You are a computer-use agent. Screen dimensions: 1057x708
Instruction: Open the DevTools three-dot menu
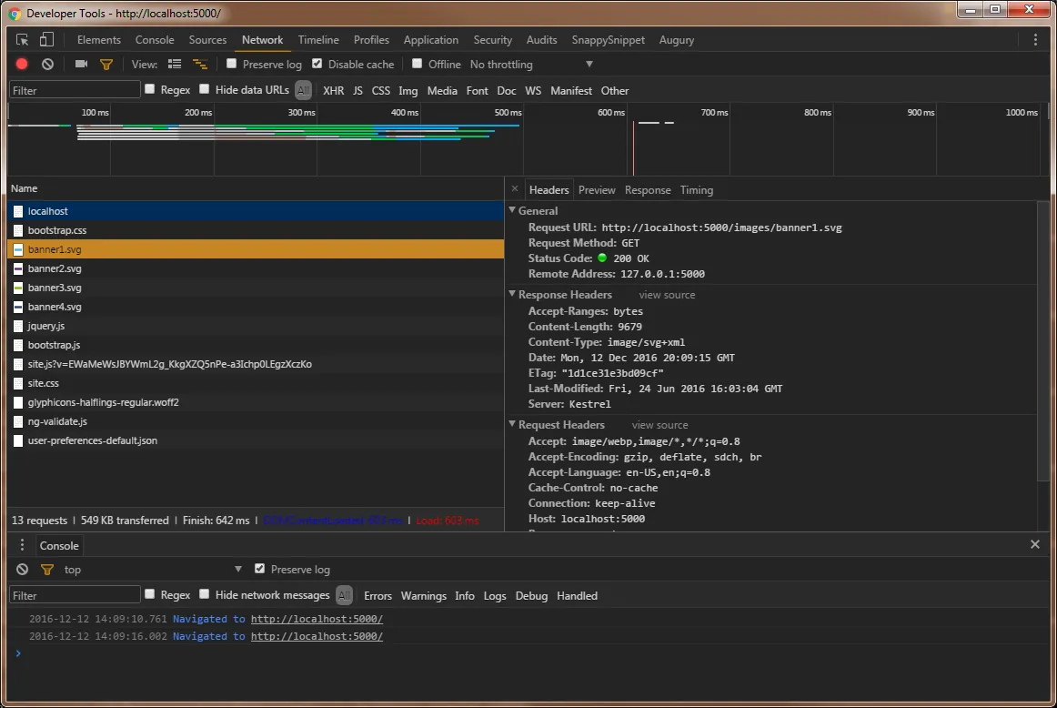coord(1035,40)
